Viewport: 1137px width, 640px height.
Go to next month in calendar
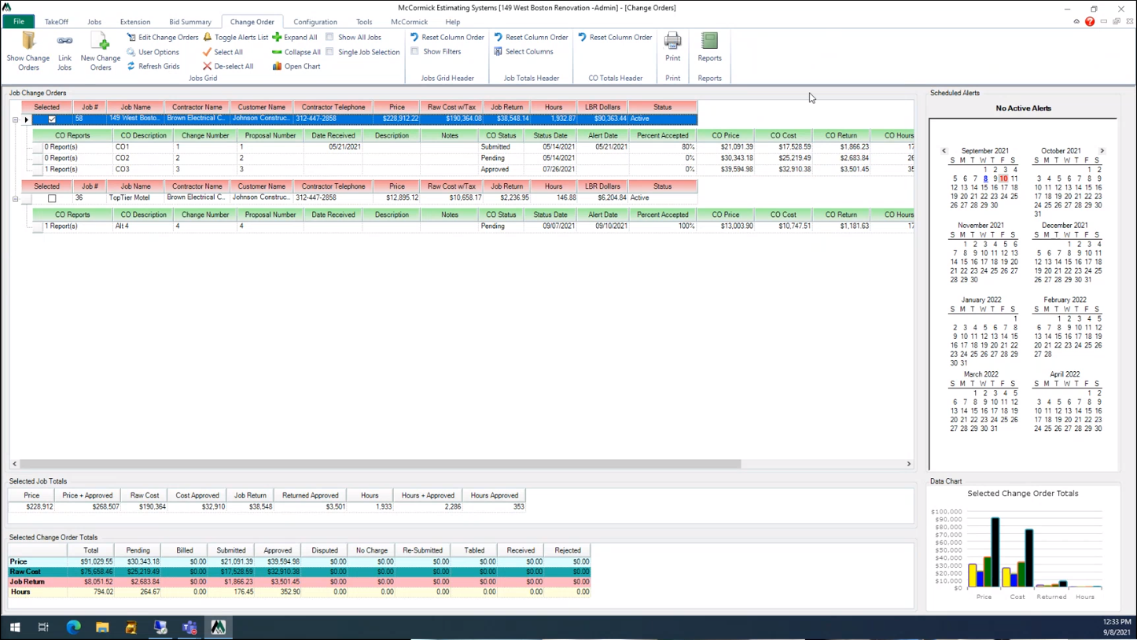[1102, 151]
